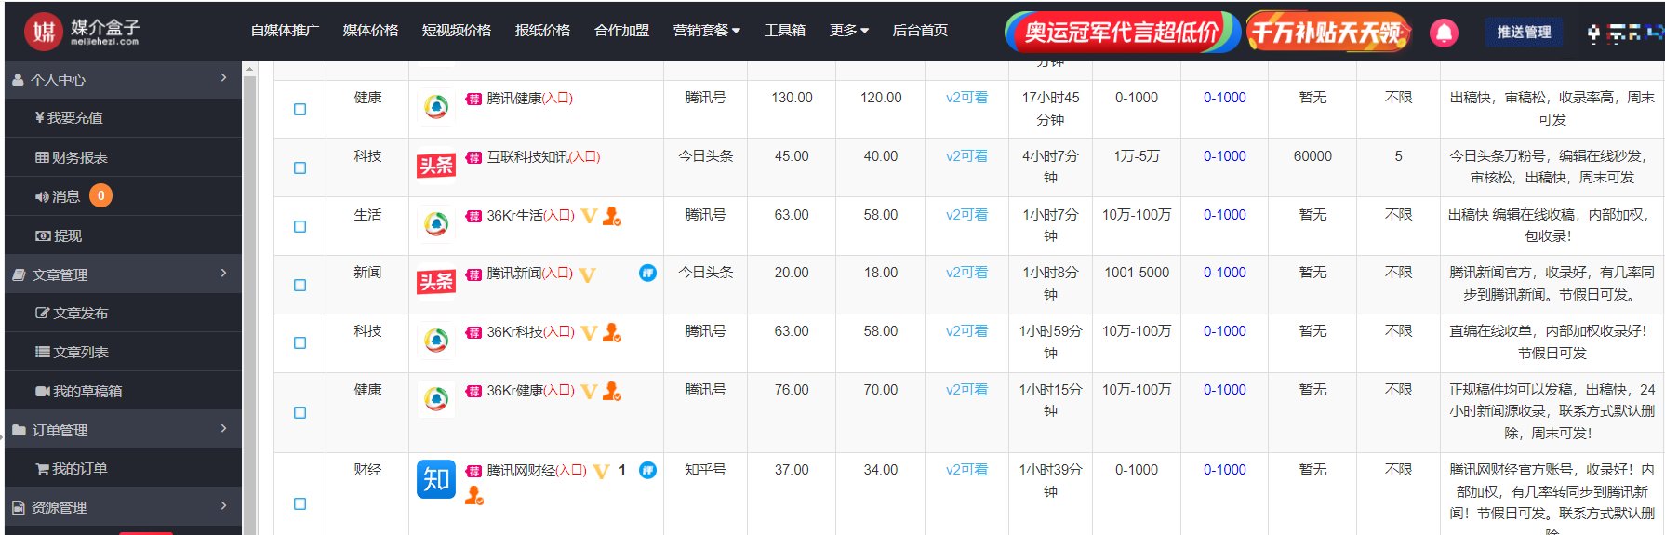Collapse the 个人中心 sidebar section
The image size is (1665, 535).
click(121, 79)
